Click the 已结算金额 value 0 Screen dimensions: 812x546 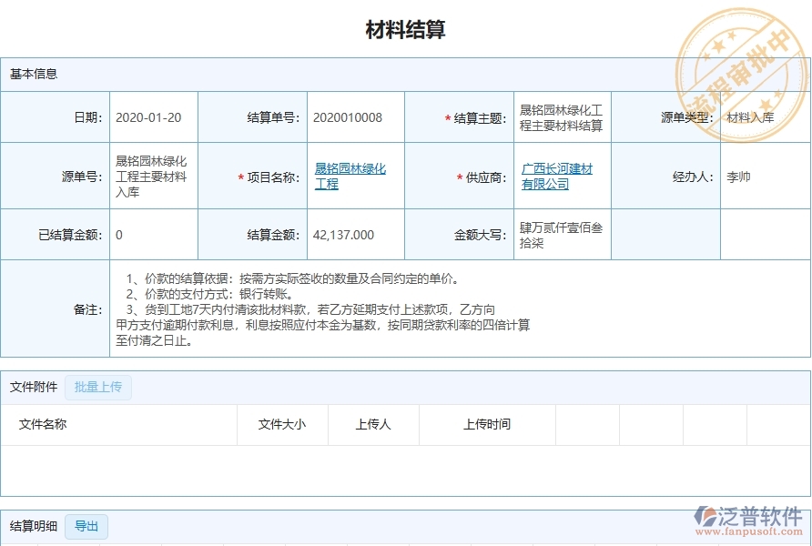coord(118,234)
